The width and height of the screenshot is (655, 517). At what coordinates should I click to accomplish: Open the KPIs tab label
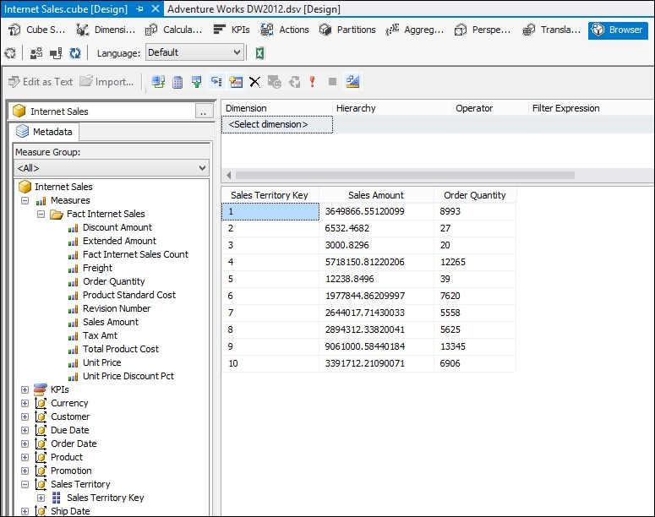241,30
